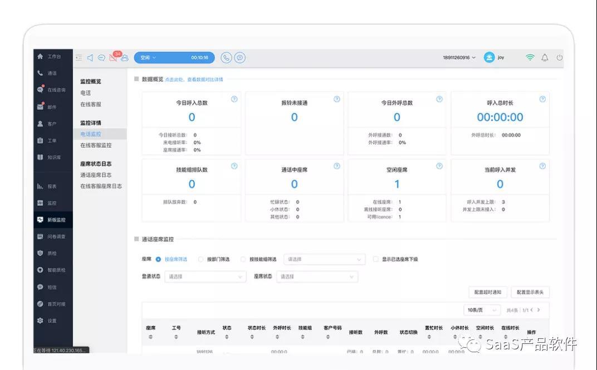597x370 pixels.
Task: Open help icon on 今日呼入总数 card
Action: click(x=234, y=99)
